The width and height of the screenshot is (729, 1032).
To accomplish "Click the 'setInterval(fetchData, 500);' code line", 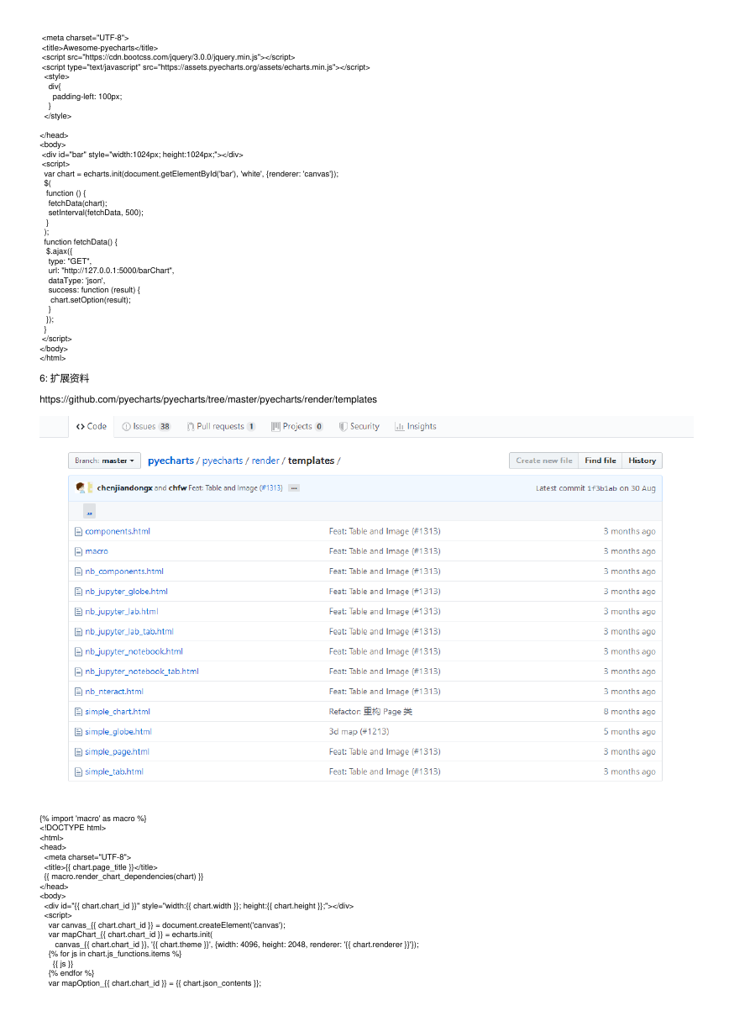I will point(96,213).
